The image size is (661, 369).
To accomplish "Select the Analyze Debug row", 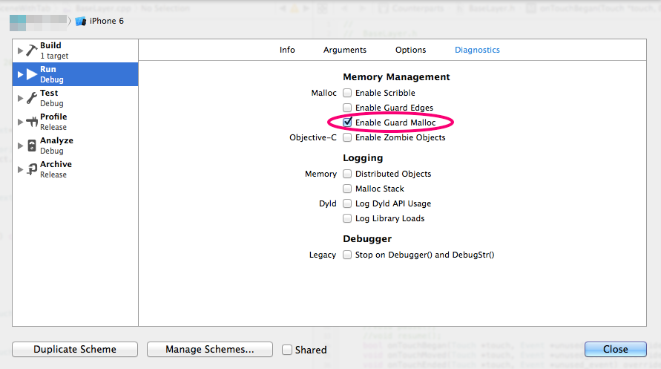I will point(76,146).
